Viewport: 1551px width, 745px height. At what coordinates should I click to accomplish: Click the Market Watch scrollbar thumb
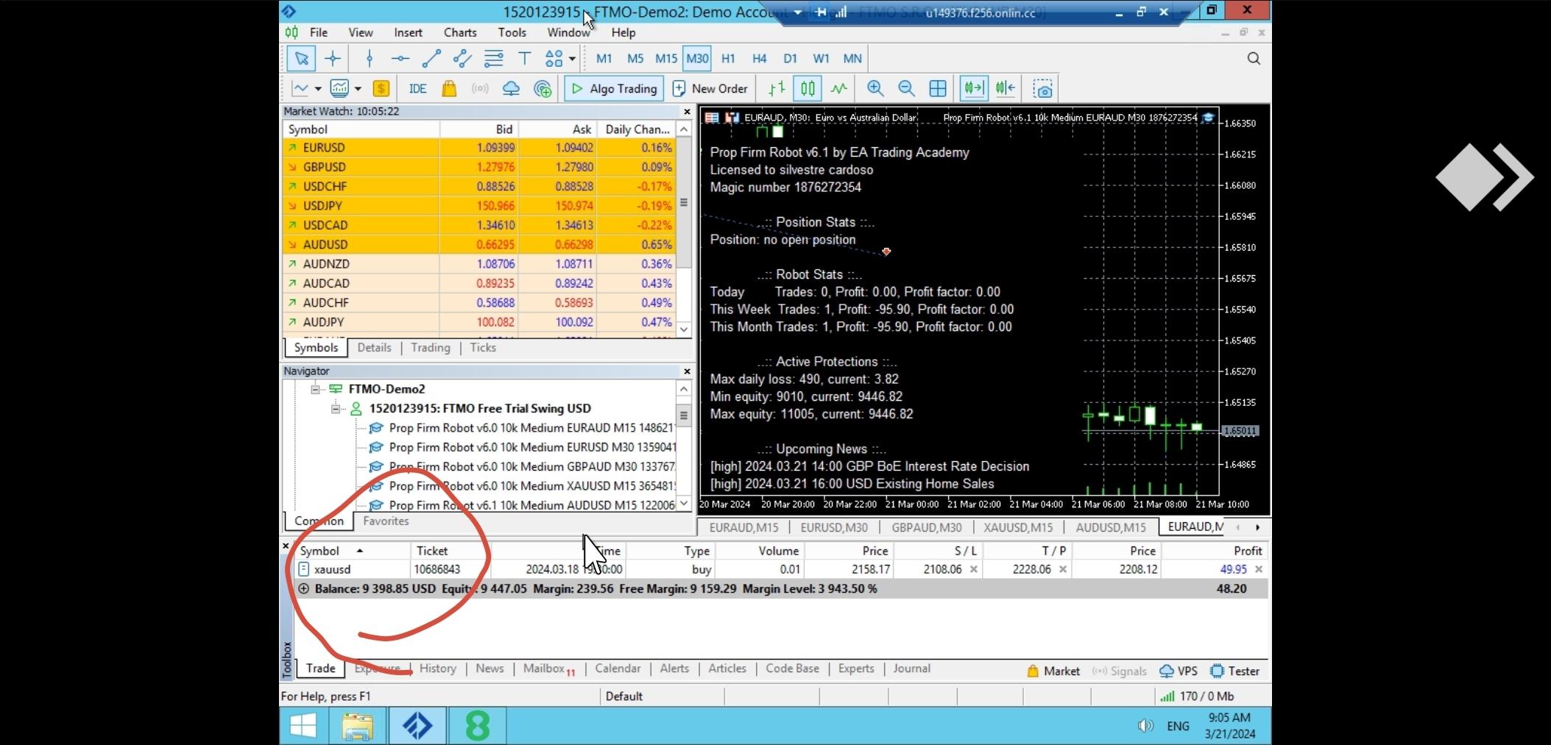pyautogui.click(x=684, y=202)
